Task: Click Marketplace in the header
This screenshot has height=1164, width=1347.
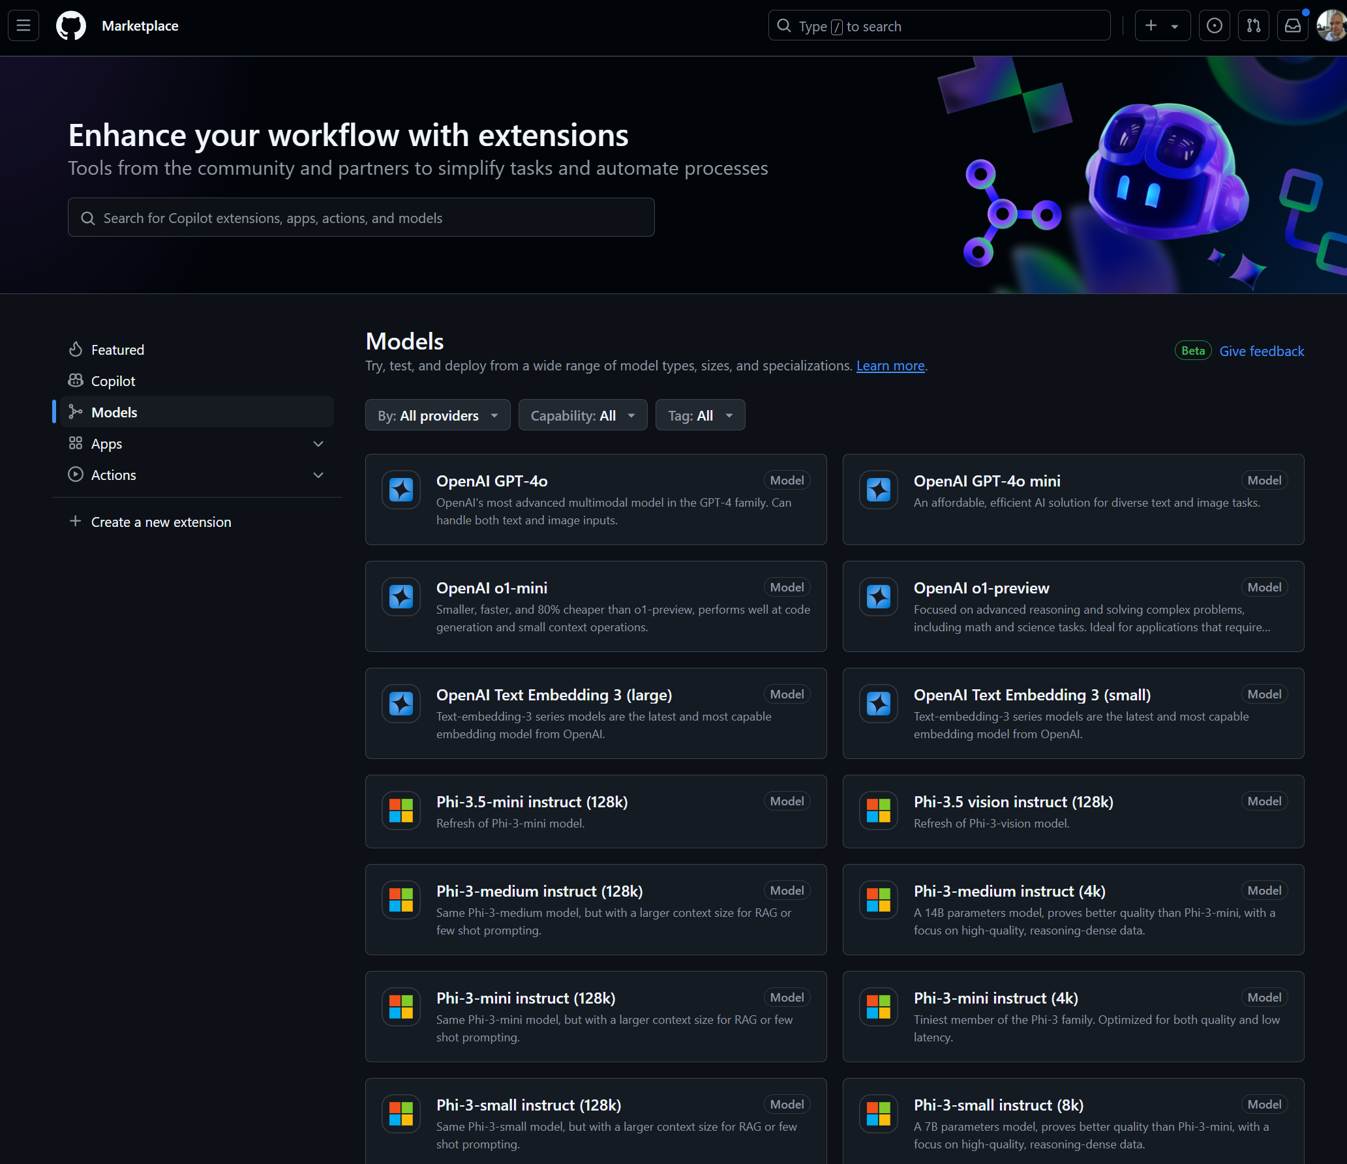Action: click(x=140, y=26)
